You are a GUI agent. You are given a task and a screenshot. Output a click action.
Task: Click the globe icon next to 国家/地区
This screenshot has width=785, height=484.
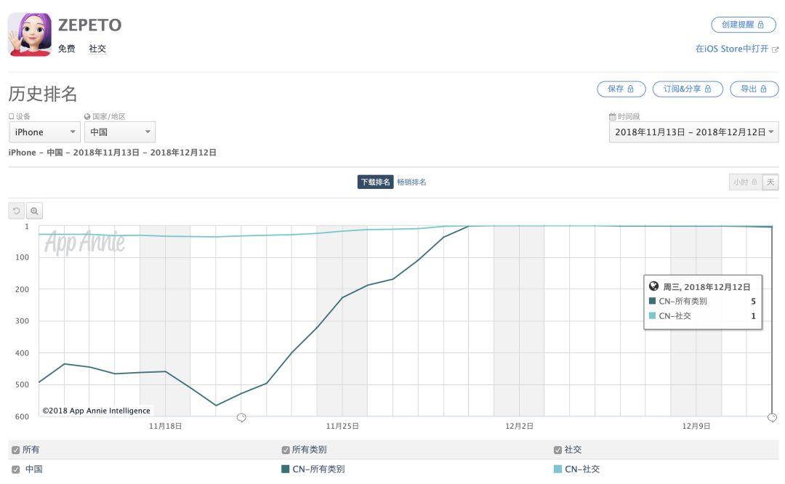pos(87,116)
